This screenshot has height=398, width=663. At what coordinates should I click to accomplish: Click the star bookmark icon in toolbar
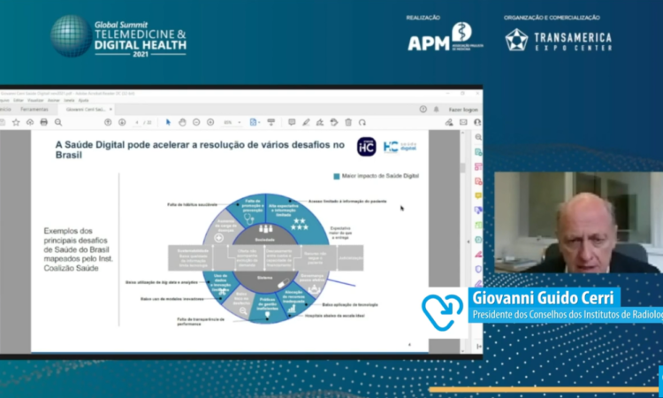pos(16,122)
